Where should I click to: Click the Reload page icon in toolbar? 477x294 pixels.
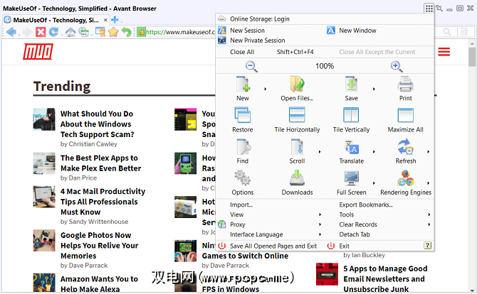54,31
